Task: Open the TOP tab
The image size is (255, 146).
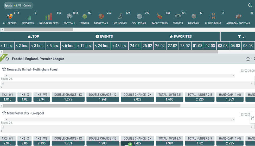Action: 33,37
